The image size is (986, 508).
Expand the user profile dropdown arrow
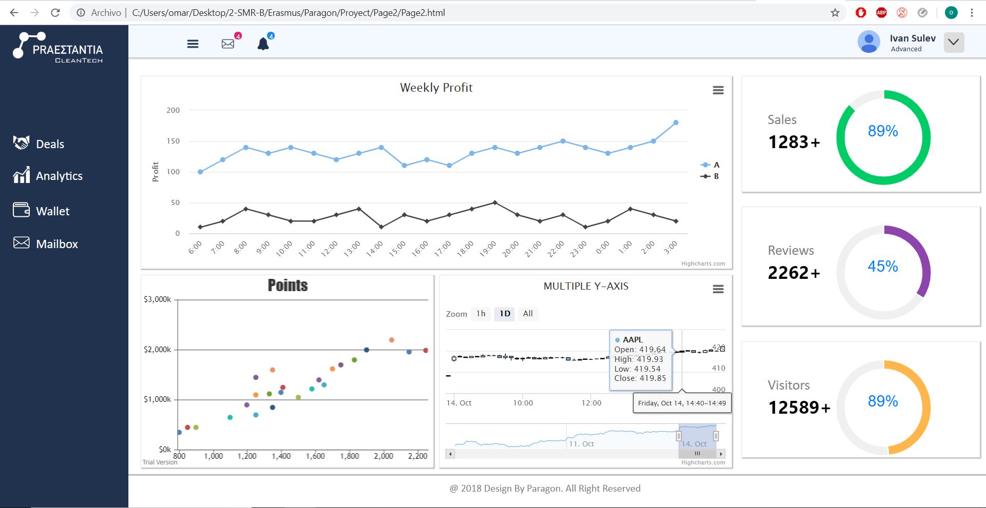954,43
